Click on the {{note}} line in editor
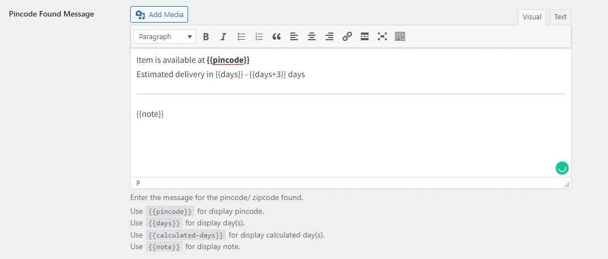 pyautogui.click(x=150, y=114)
